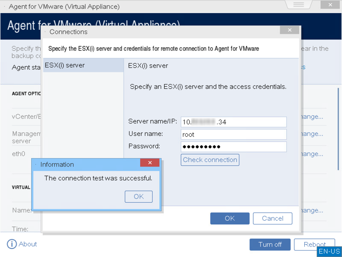Click the User name field containing root
Viewport: 342px width, 257px height.
click(x=233, y=134)
